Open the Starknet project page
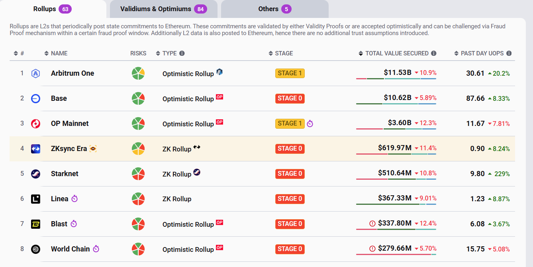Image resolution: width=533 pixels, height=267 pixels. (x=65, y=174)
